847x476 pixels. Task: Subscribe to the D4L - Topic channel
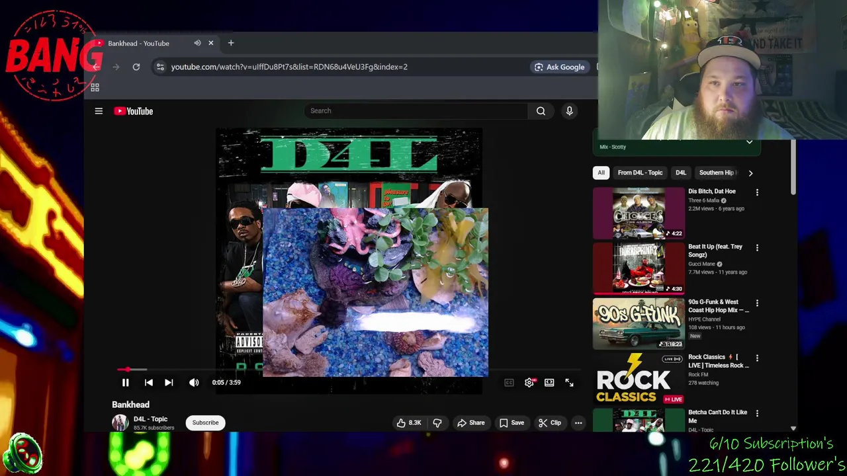point(205,422)
